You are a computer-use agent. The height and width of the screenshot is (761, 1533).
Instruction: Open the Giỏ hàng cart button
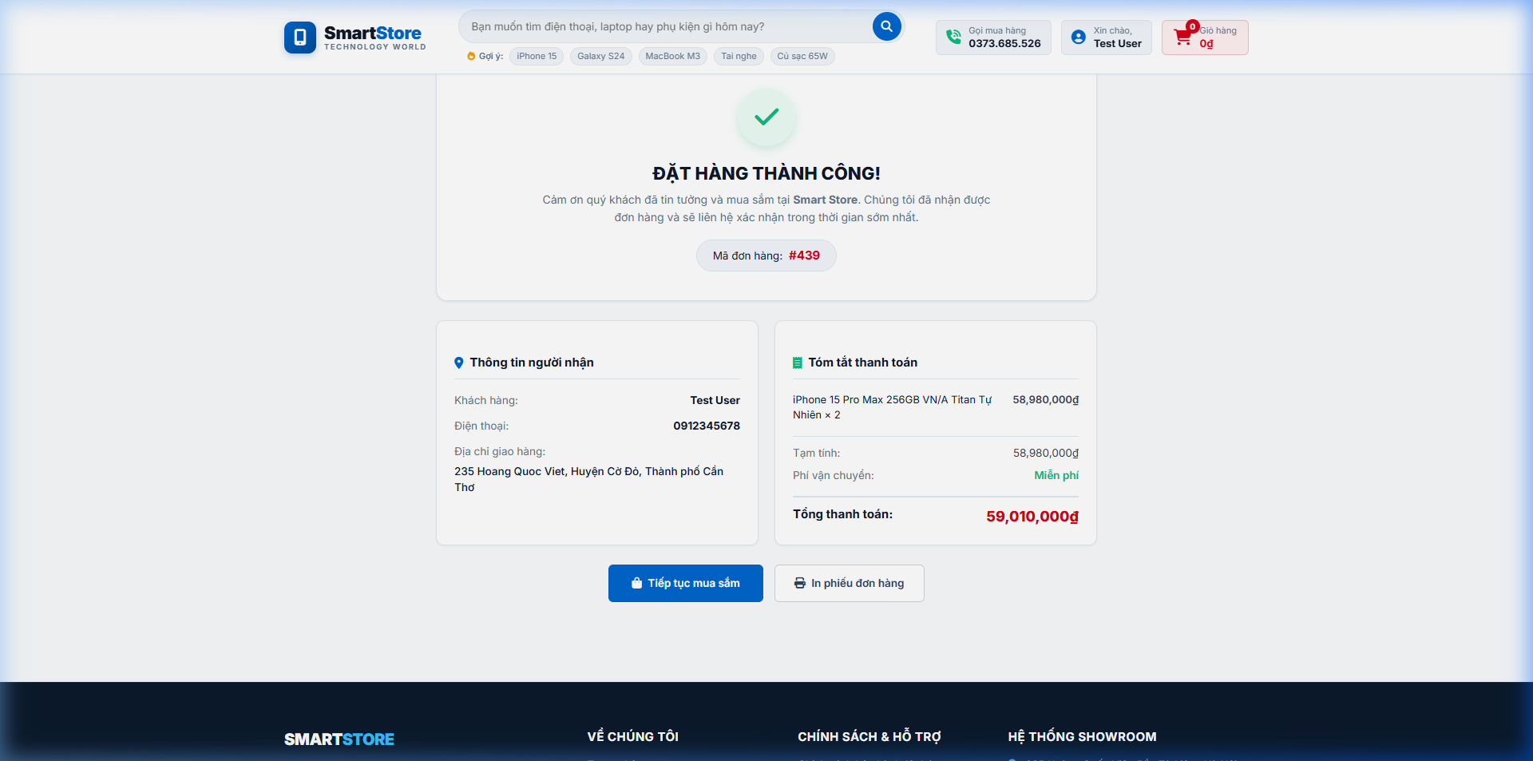coord(1205,38)
